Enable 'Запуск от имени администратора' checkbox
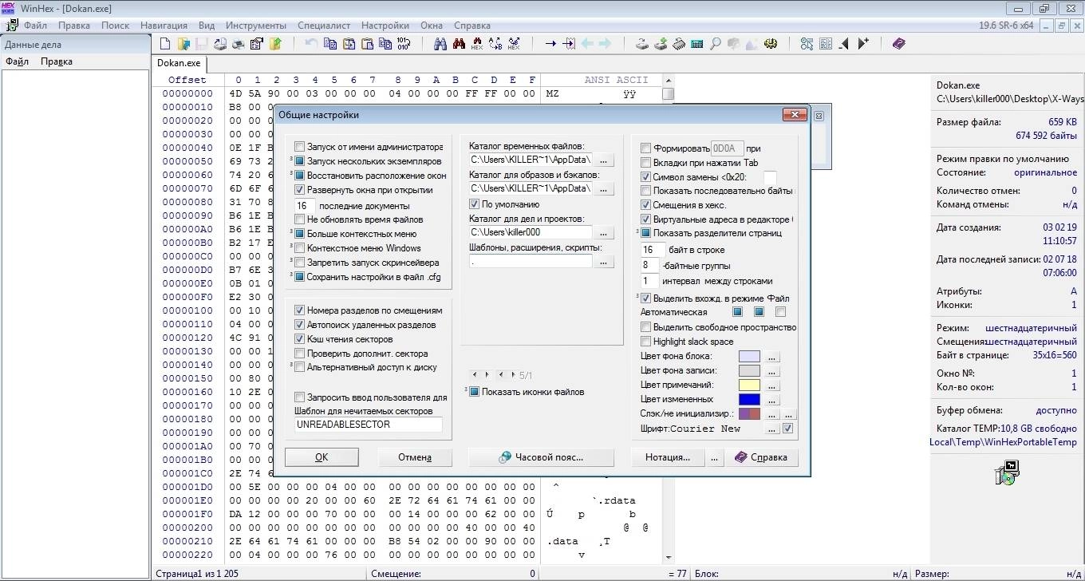 [x=300, y=147]
